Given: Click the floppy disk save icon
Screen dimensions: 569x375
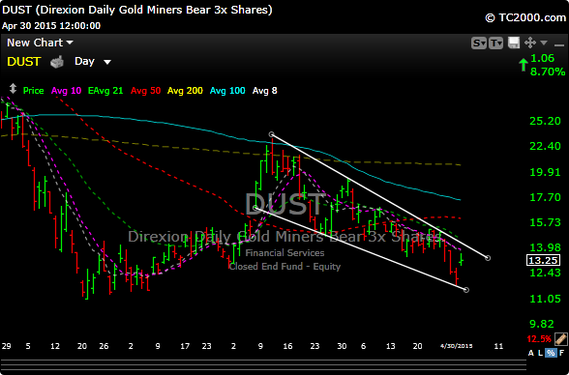Looking at the screenshot, I should [x=514, y=43].
